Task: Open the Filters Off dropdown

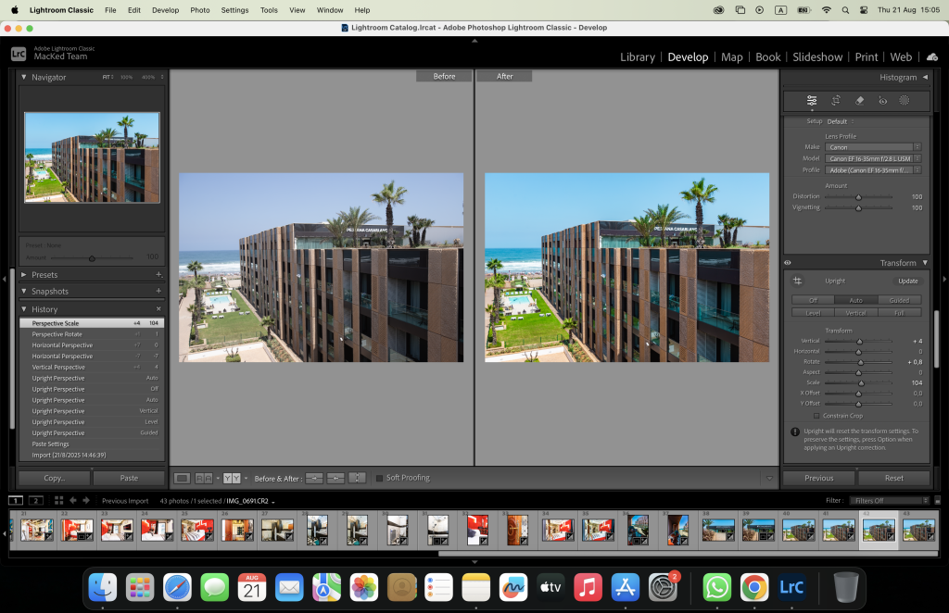Action: 889,501
